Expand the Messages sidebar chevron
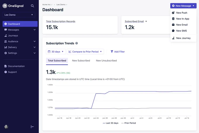 click(35, 30)
